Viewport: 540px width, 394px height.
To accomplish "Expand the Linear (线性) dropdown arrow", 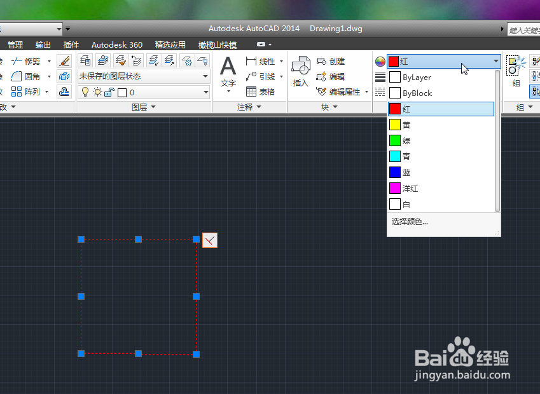I will (x=281, y=61).
